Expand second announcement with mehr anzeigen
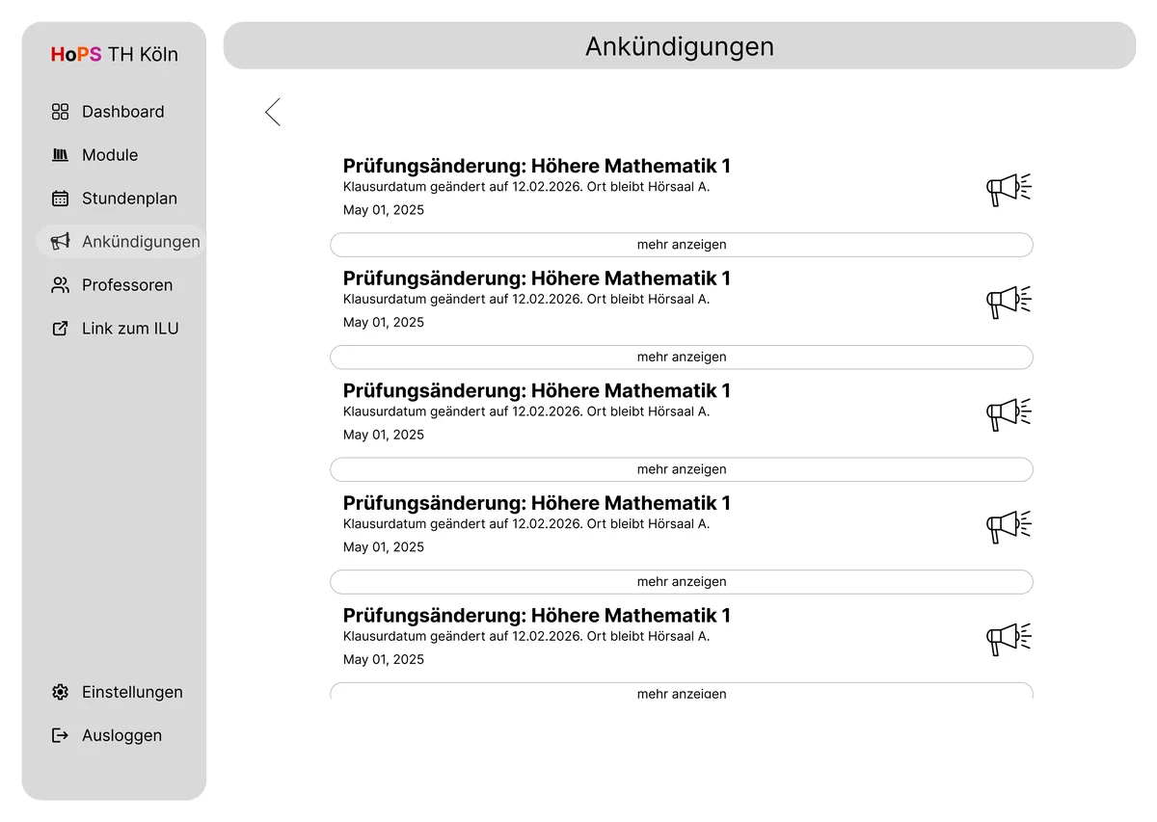This screenshot has height=822, width=1157. 682,358
